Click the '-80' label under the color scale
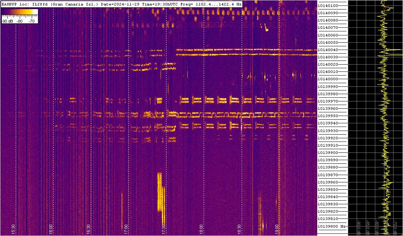 pos(20,22)
